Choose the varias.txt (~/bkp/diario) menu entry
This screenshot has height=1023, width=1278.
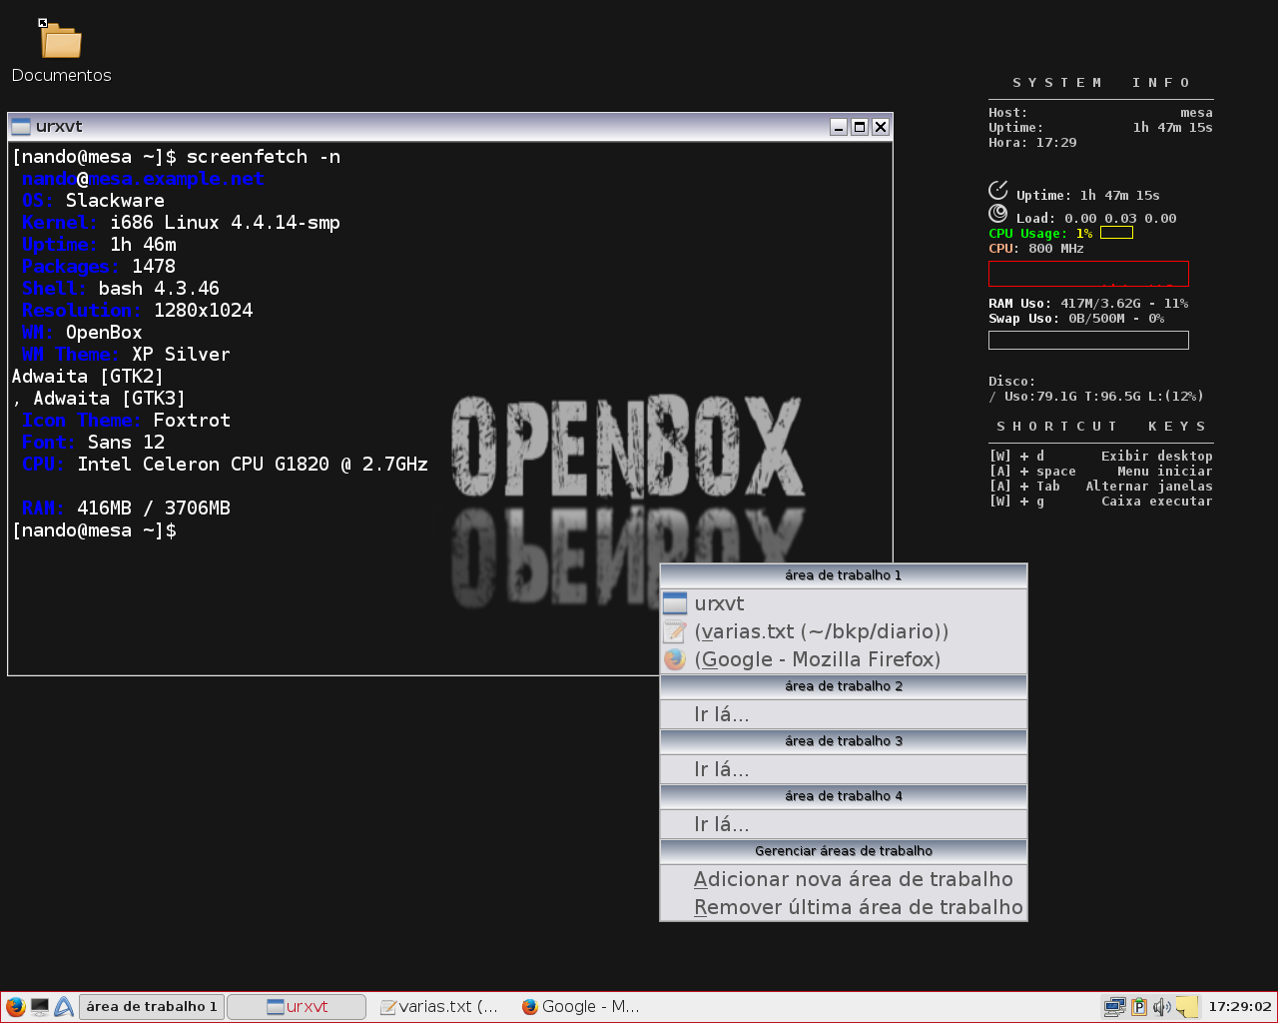click(x=844, y=631)
